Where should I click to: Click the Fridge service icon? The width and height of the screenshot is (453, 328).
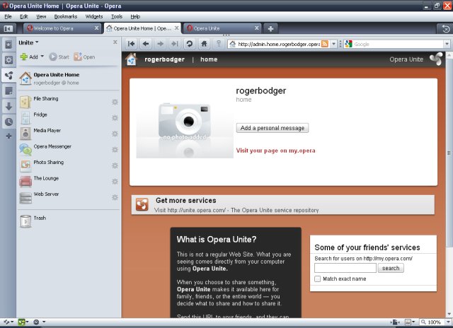click(25, 118)
